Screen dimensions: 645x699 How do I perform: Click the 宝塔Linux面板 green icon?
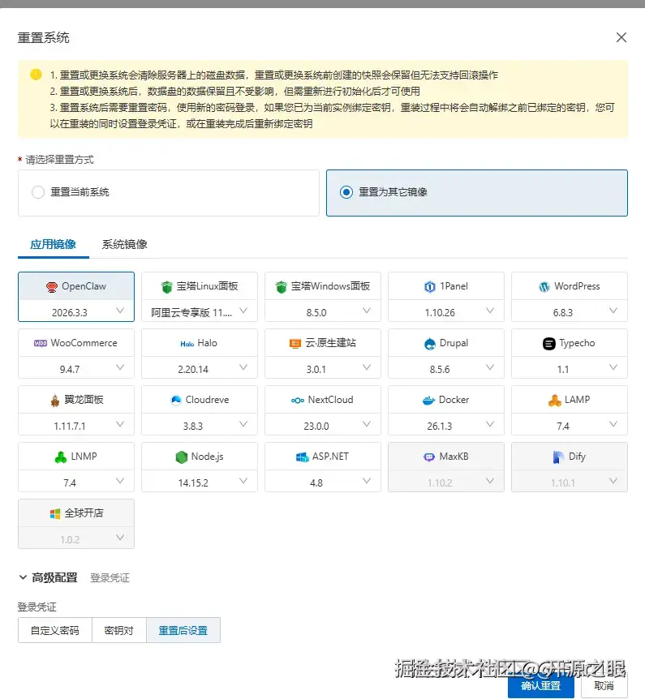click(166, 287)
